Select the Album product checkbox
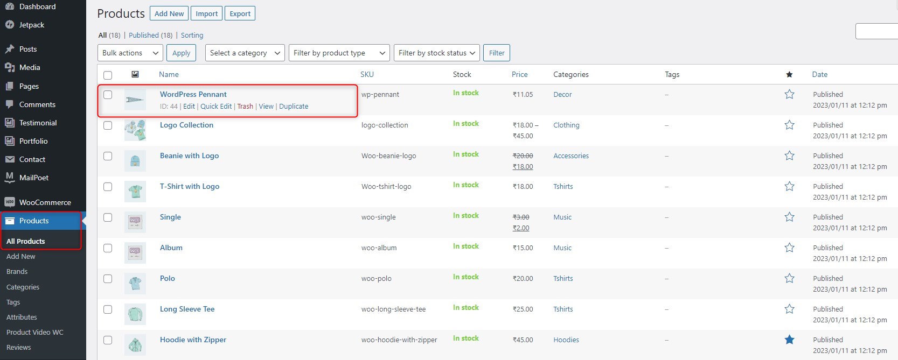The height and width of the screenshot is (360, 898). point(108,248)
